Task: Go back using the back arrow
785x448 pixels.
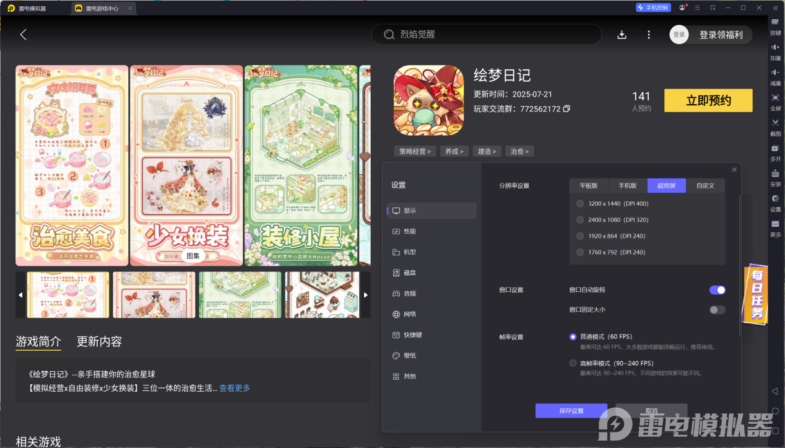Action: (24, 35)
